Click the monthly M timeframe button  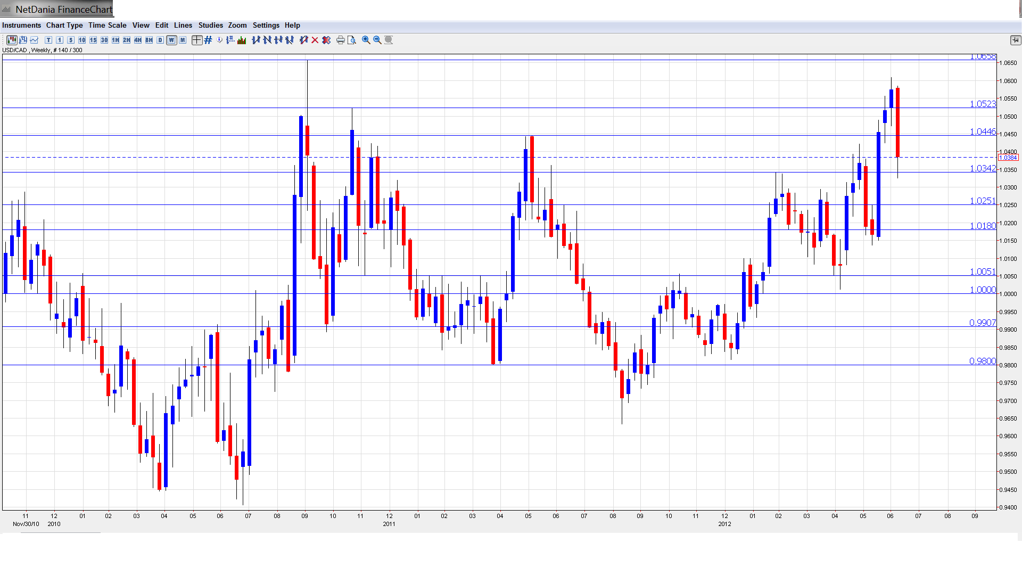[x=183, y=40]
